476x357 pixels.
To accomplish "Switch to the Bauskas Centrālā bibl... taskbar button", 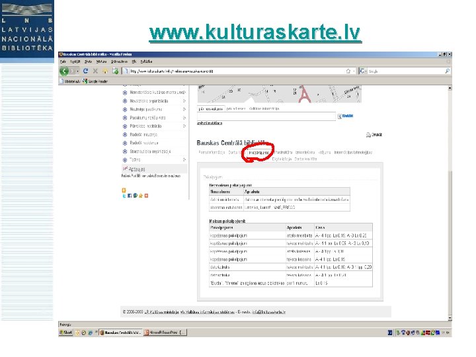I will (120, 333).
